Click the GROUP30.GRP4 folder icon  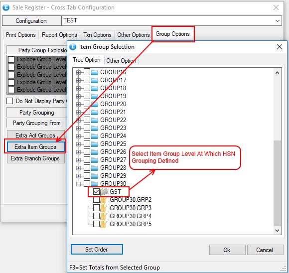click(104, 216)
